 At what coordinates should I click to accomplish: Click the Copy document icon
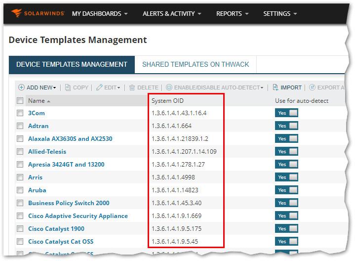68,87
